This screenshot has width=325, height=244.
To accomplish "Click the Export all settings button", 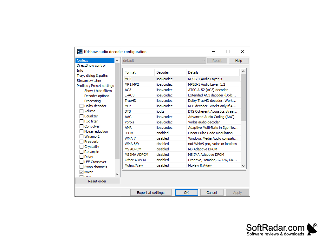I will [x=151, y=193].
